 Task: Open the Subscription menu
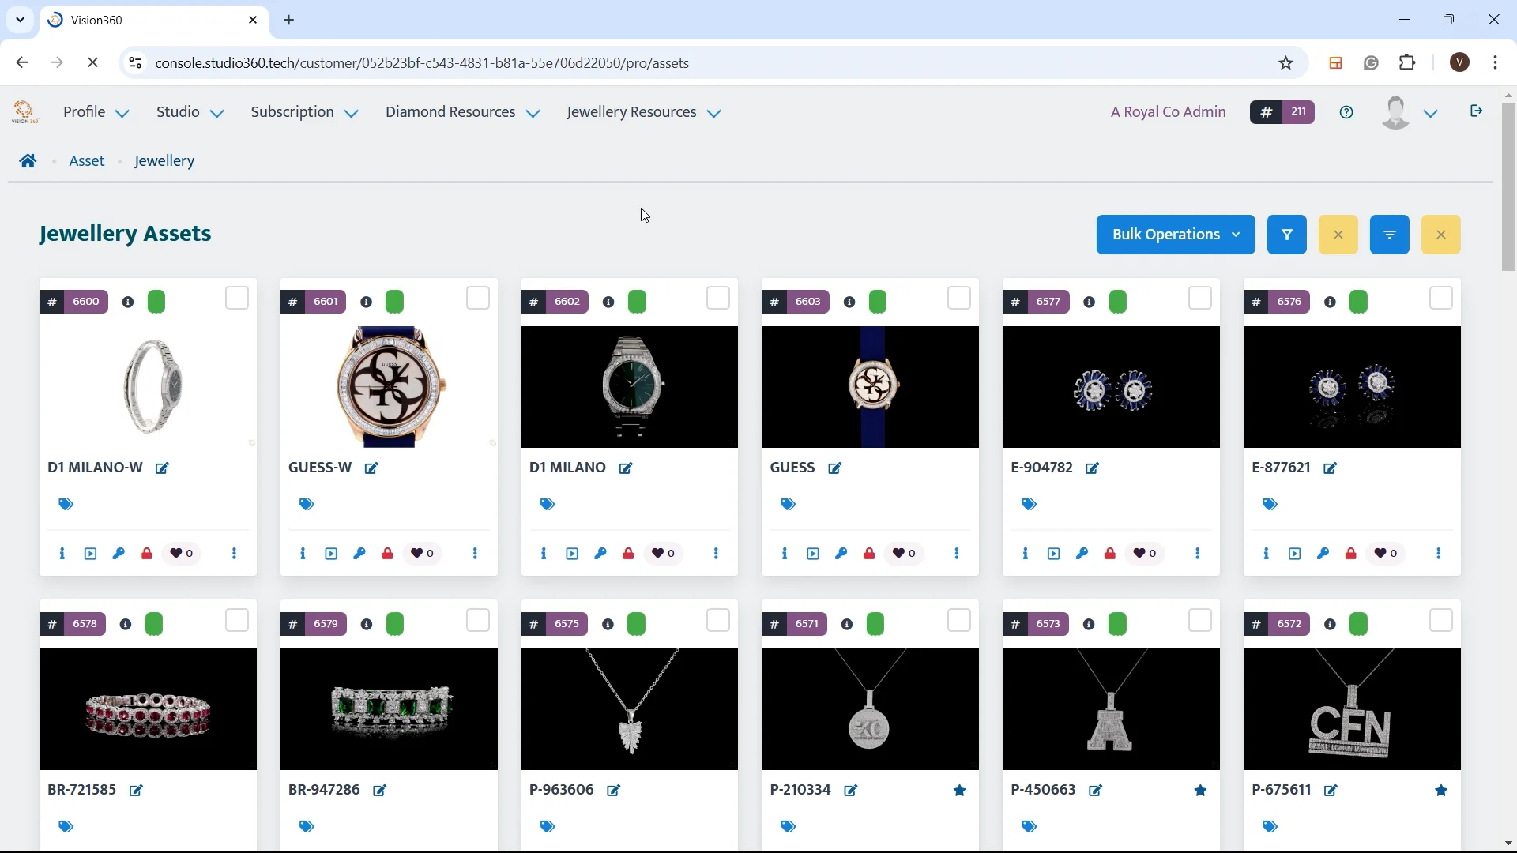pyautogui.click(x=304, y=113)
